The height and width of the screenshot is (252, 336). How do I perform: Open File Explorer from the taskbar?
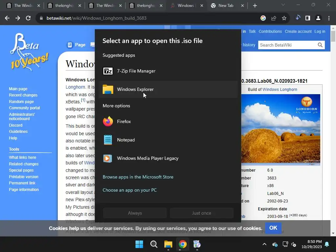pos(168,244)
